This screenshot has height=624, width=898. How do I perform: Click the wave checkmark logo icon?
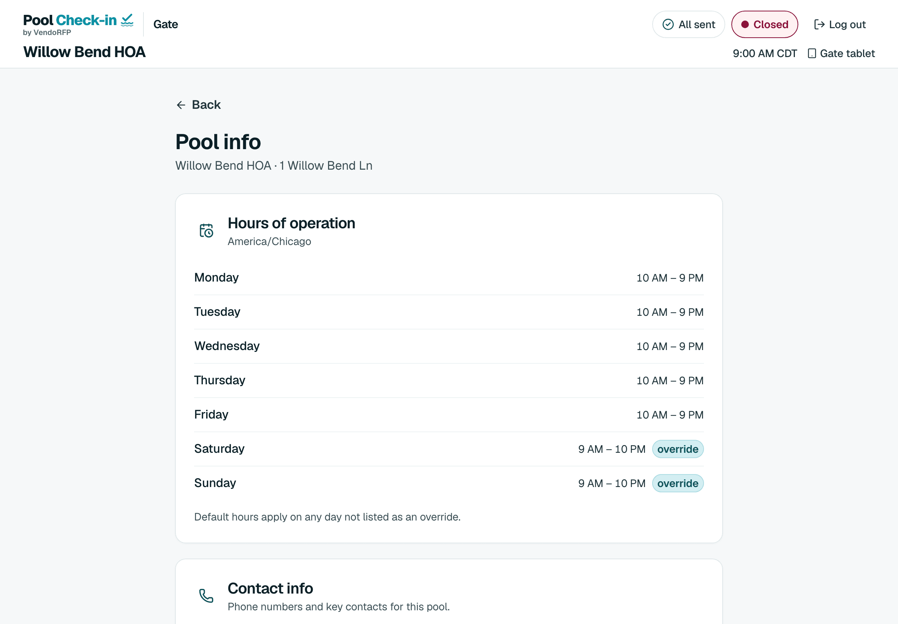(x=127, y=20)
